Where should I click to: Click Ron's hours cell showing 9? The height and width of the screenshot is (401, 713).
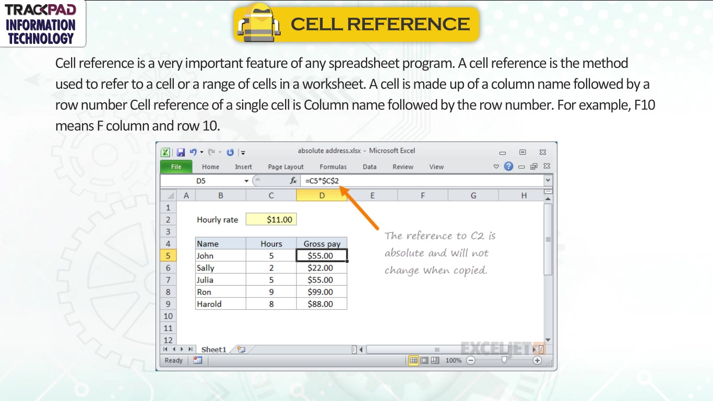tap(271, 292)
